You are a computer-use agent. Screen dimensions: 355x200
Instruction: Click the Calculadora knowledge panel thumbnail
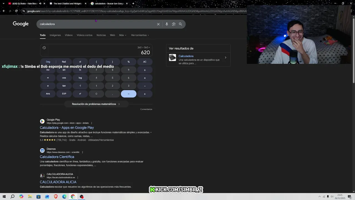tap(173, 57)
